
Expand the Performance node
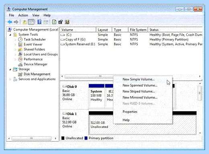15,59
